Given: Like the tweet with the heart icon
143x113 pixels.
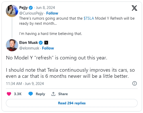Looking at the screenshot, I should click(x=9, y=94).
